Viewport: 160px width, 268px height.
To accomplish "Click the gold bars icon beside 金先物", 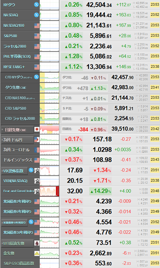I will tap(37, 253).
